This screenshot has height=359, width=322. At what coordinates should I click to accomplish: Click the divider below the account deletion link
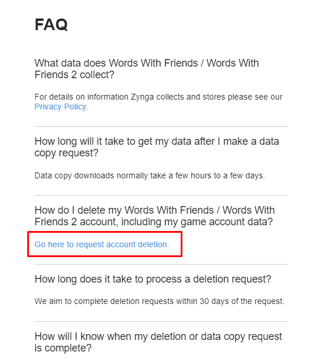click(x=162, y=265)
